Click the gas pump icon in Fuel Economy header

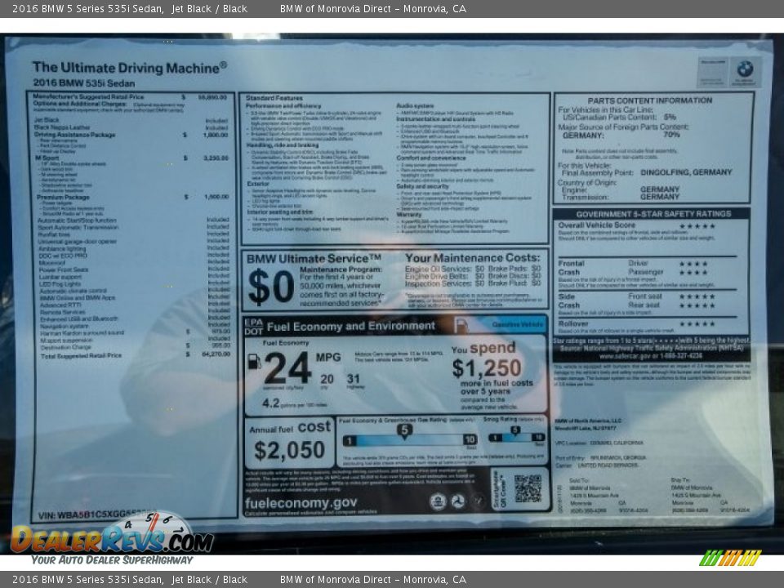461,325
